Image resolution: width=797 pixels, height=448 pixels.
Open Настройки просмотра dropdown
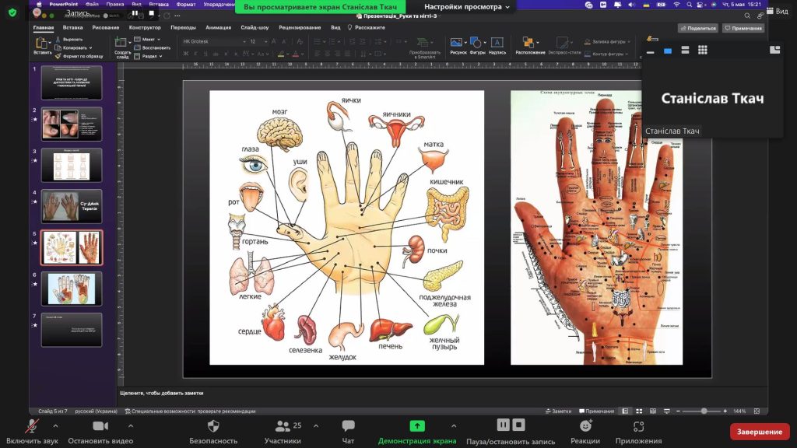coord(467,6)
